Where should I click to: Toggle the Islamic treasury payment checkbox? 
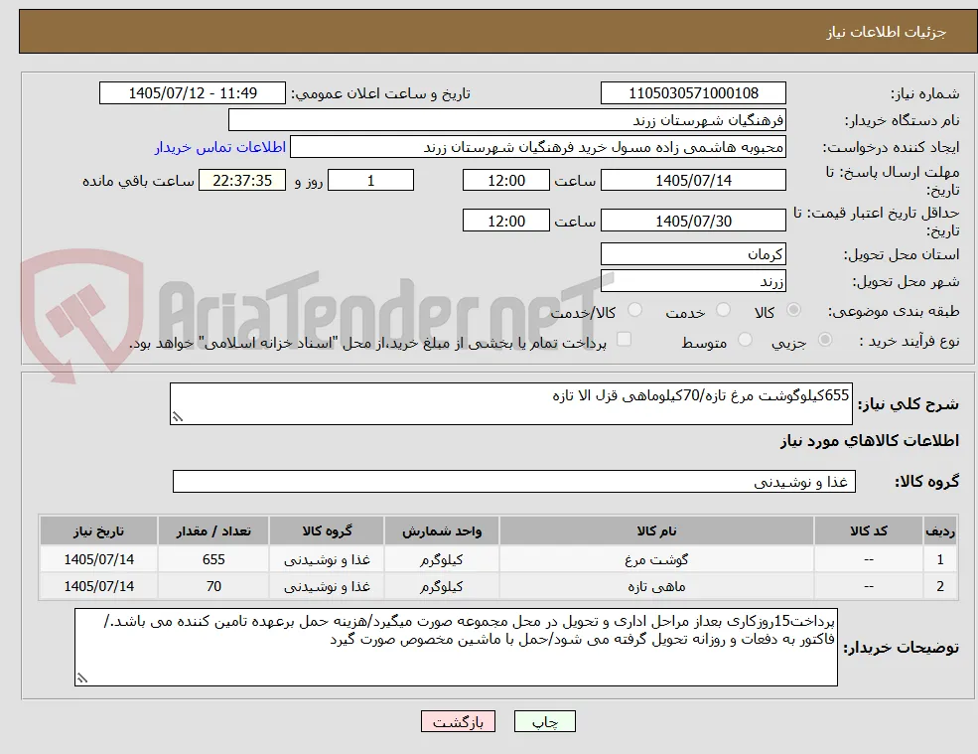[x=624, y=339]
